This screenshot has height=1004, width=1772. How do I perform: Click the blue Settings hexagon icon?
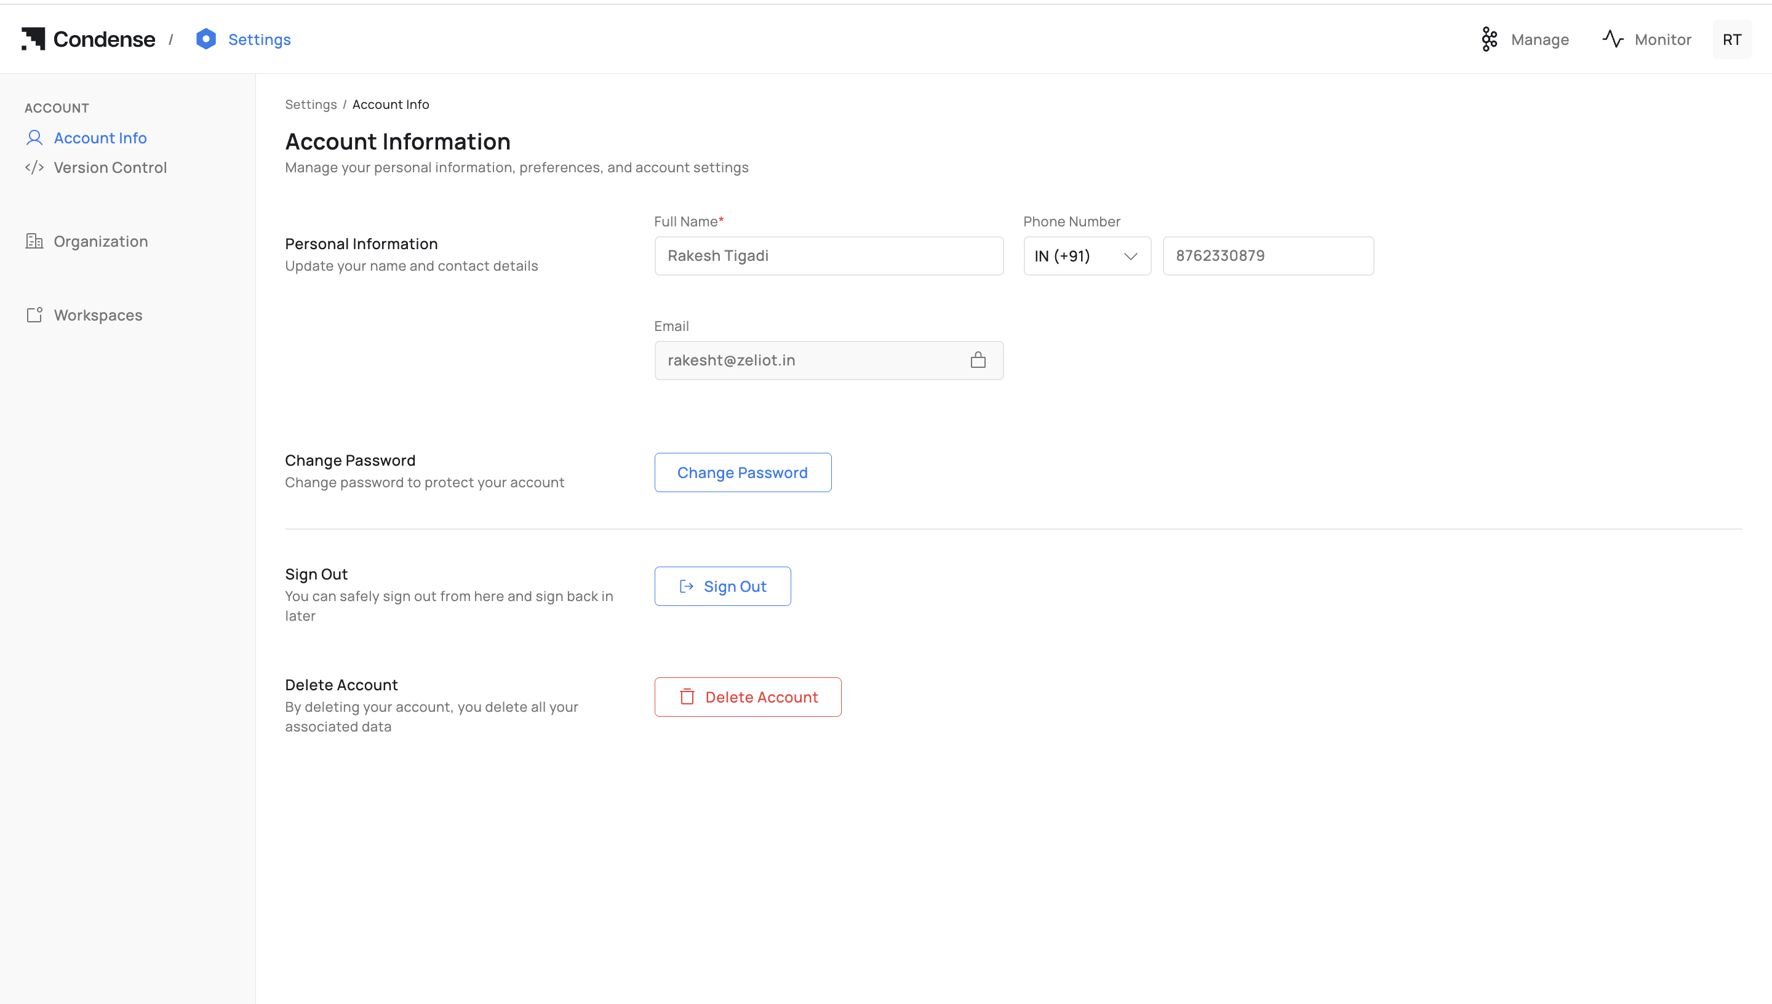coord(206,39)
